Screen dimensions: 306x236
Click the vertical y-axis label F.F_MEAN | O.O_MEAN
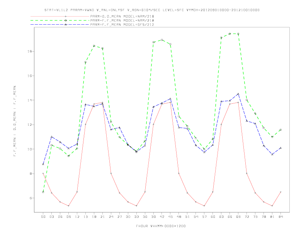click(15, 121)
